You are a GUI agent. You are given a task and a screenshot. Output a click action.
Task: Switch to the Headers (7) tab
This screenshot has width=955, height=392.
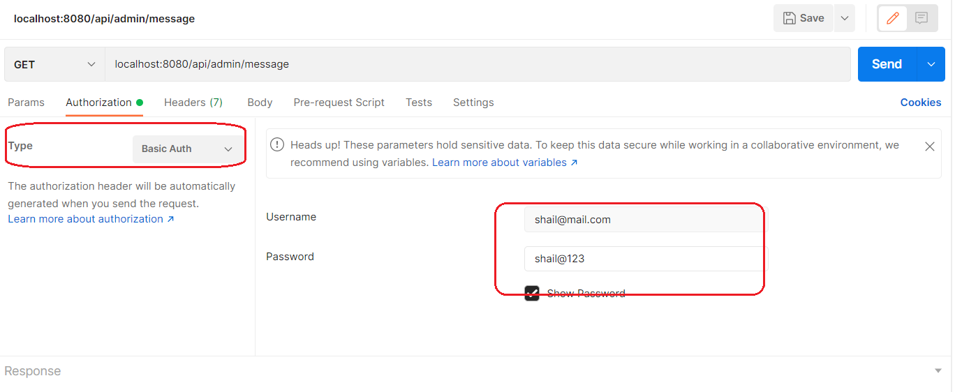coord(193,103)
